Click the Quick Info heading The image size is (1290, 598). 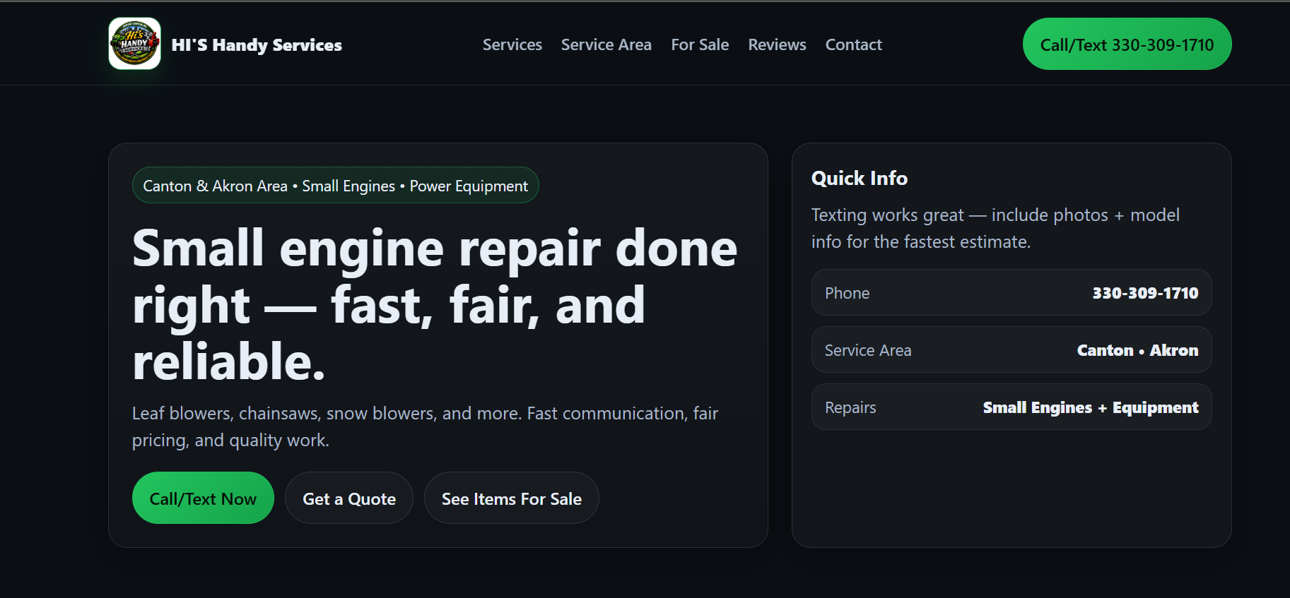tap(860, 178)
